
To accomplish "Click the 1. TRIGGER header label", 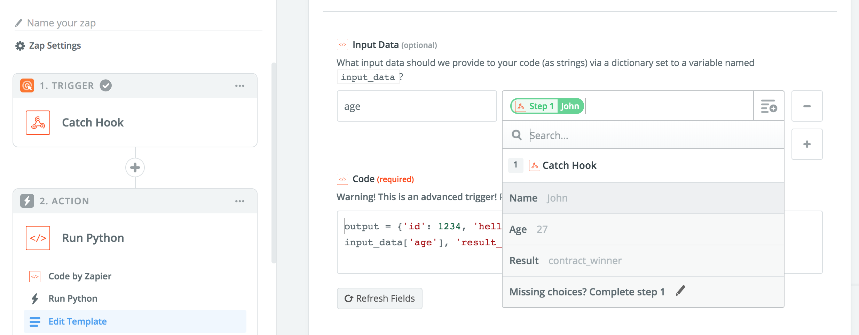I will (x=67, y=86).
